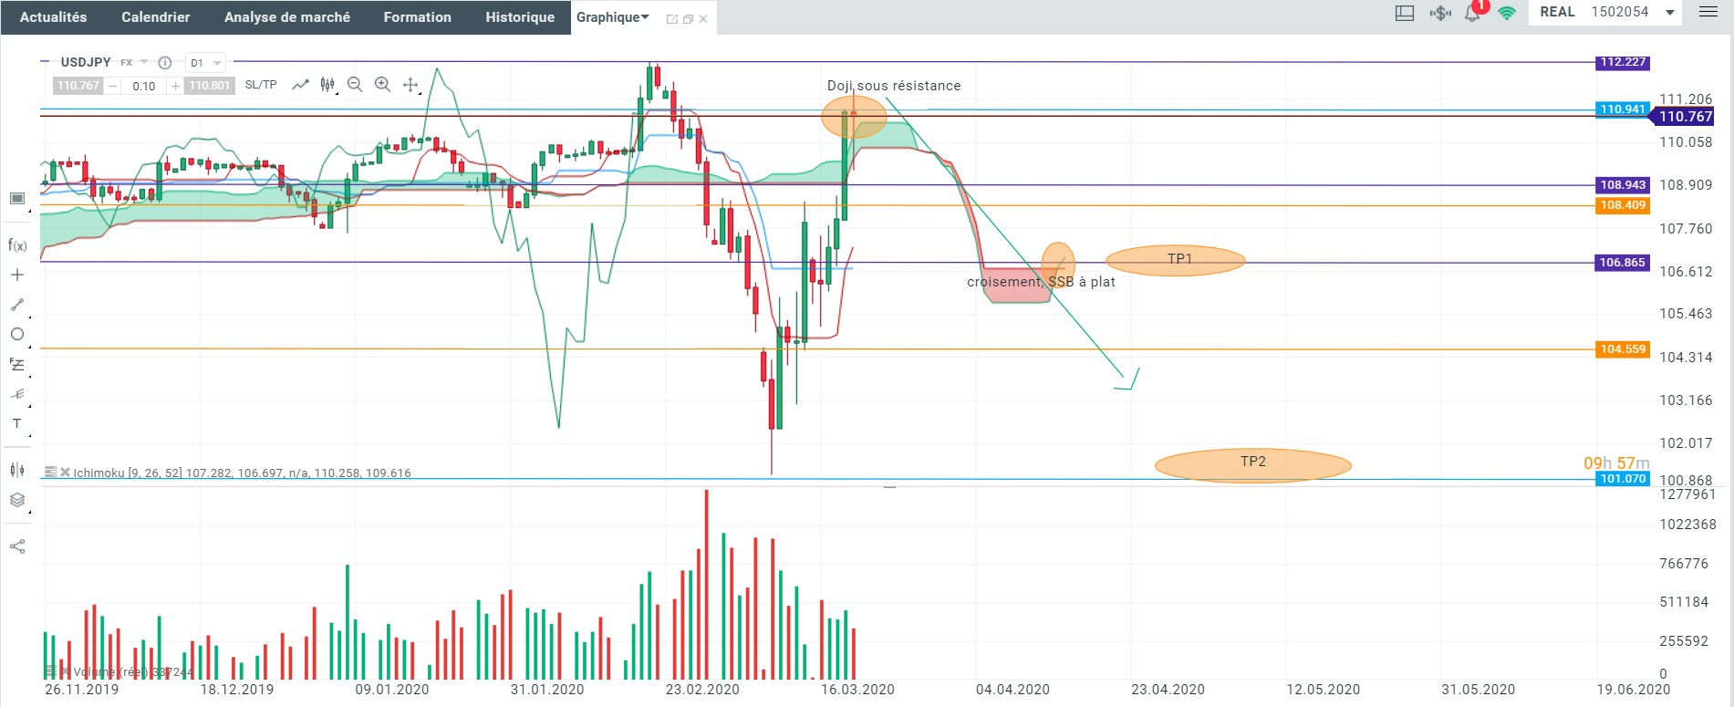Open the SL/TP settings
1734x707 pixels.
pos(261,85)
